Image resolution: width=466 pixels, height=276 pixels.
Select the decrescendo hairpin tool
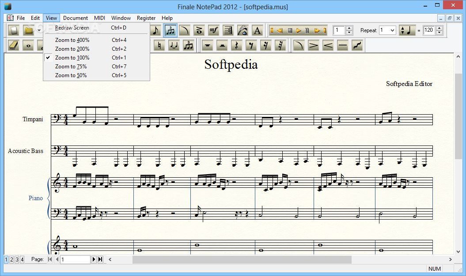tap(313, 45)
